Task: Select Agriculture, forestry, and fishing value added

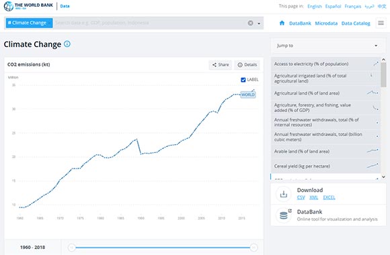Action: click(x=325, y=108)
